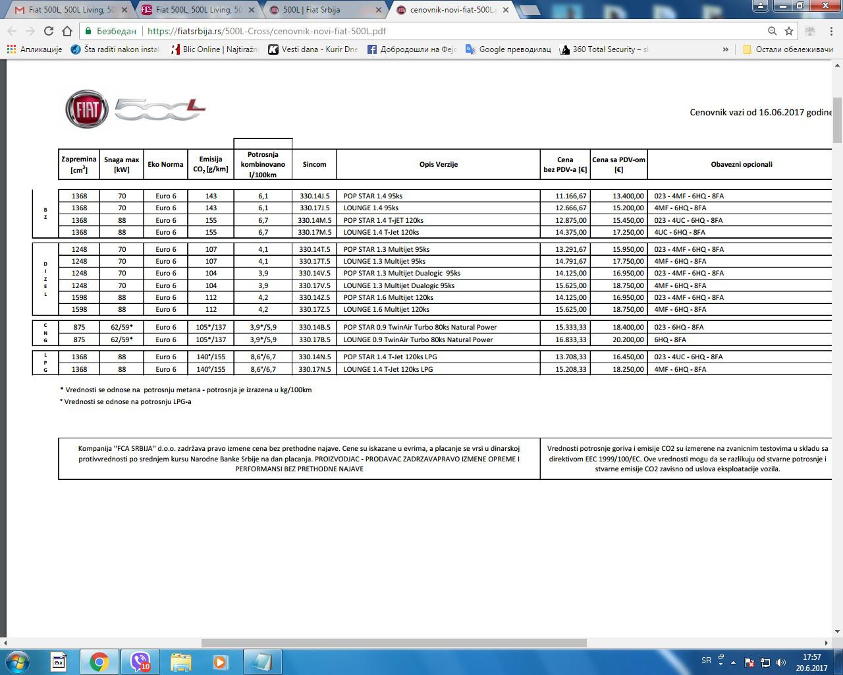Click 'POP STAR 0.9 TwinAir Turbo 80ks Natural Power'
The height and width of the screenshot is (675, 843).
(x=420, y=327)
